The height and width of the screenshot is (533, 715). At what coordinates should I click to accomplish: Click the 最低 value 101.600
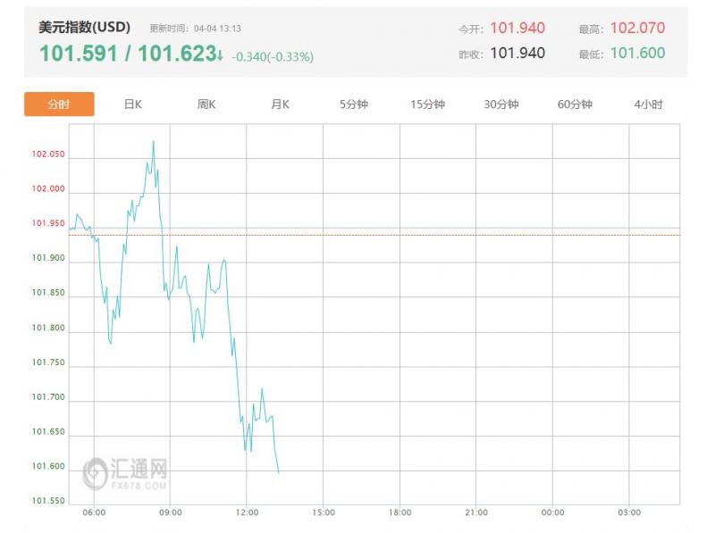click(x=637, y=54)
